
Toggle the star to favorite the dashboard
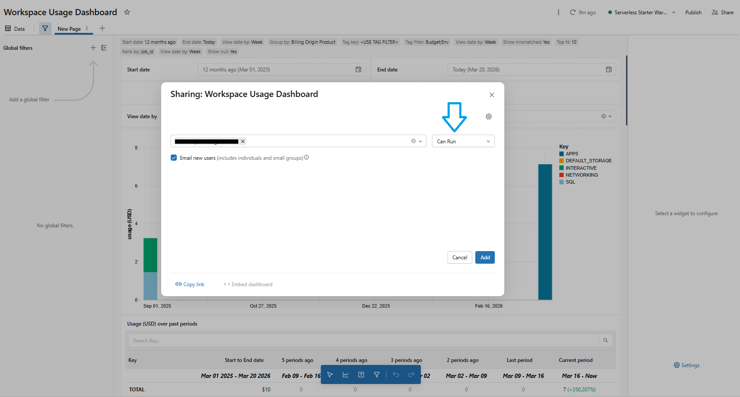click(127, 12)
